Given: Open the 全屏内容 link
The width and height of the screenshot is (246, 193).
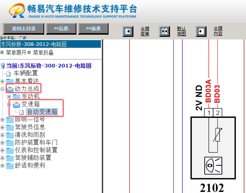Looking at the screenshot, I should (218, 31).
